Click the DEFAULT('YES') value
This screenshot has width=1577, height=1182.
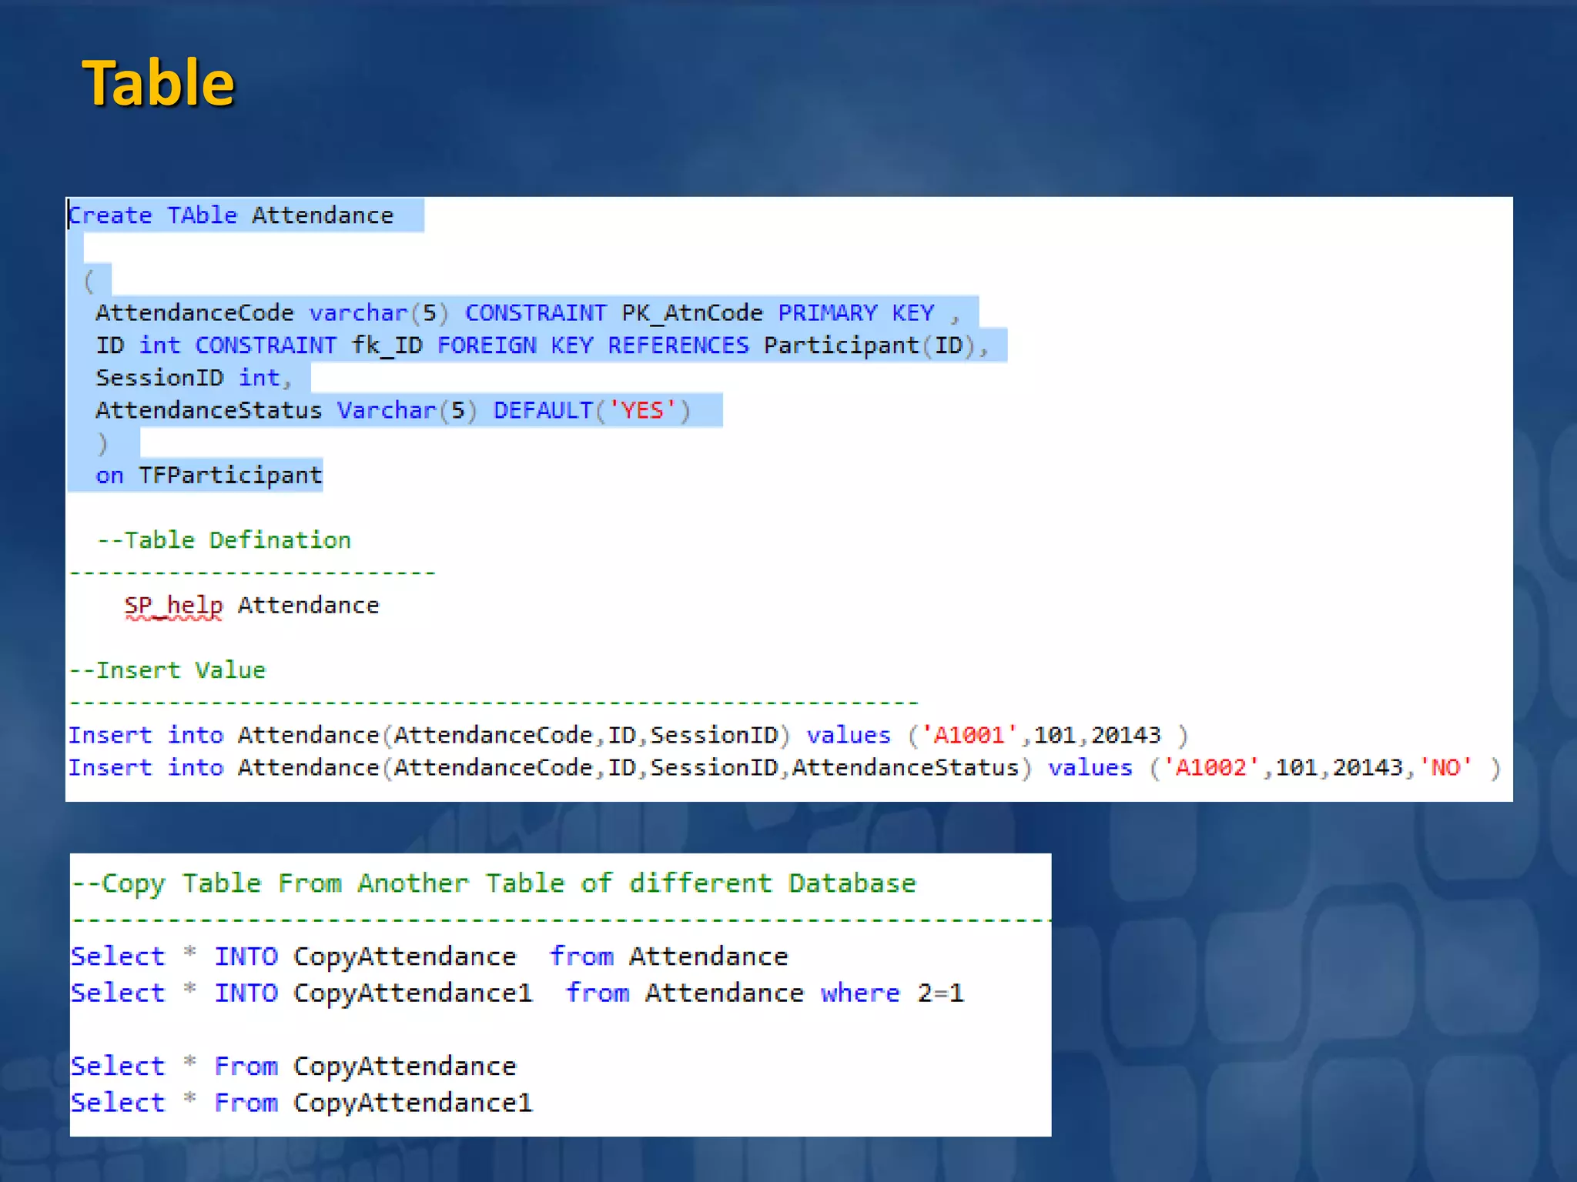[591, 410]
